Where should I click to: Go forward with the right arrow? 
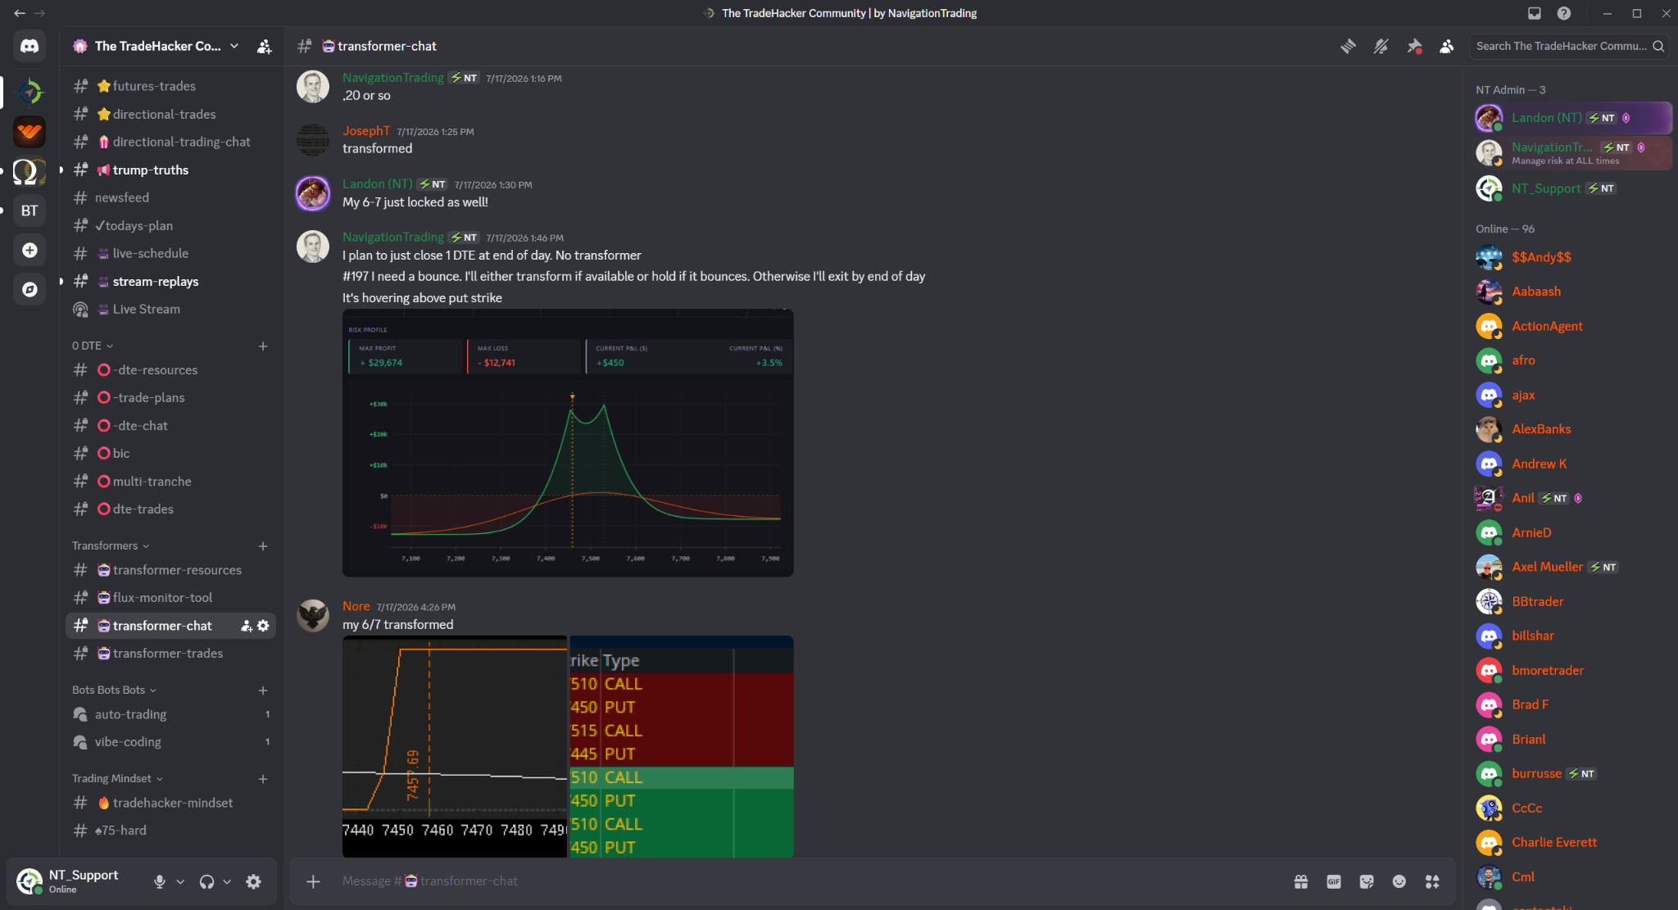coord(39,13)
